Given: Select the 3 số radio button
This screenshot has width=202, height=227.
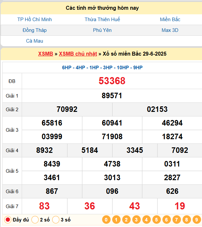Looking at the screenshot, I should (56, 220).
